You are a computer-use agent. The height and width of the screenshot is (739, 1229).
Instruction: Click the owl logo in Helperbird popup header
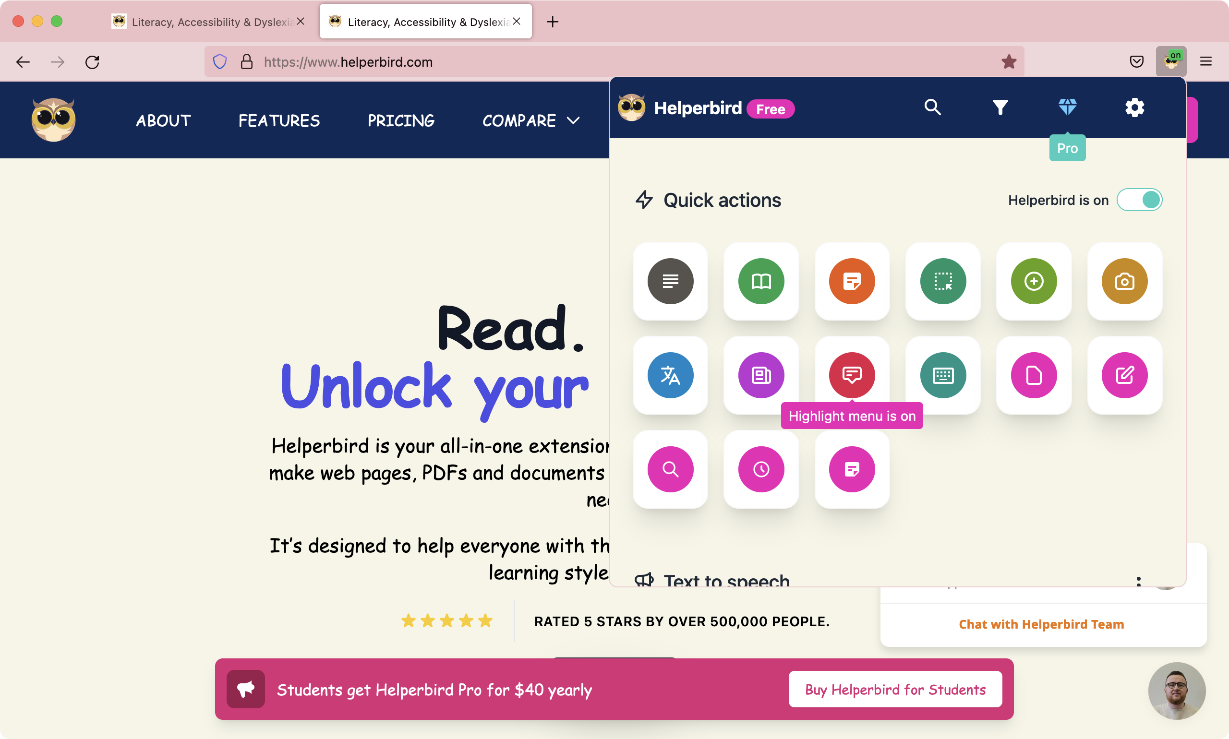(631, 107)
